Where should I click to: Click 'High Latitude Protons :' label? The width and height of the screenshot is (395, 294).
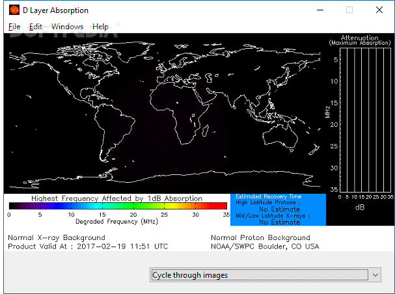point(268,202)
